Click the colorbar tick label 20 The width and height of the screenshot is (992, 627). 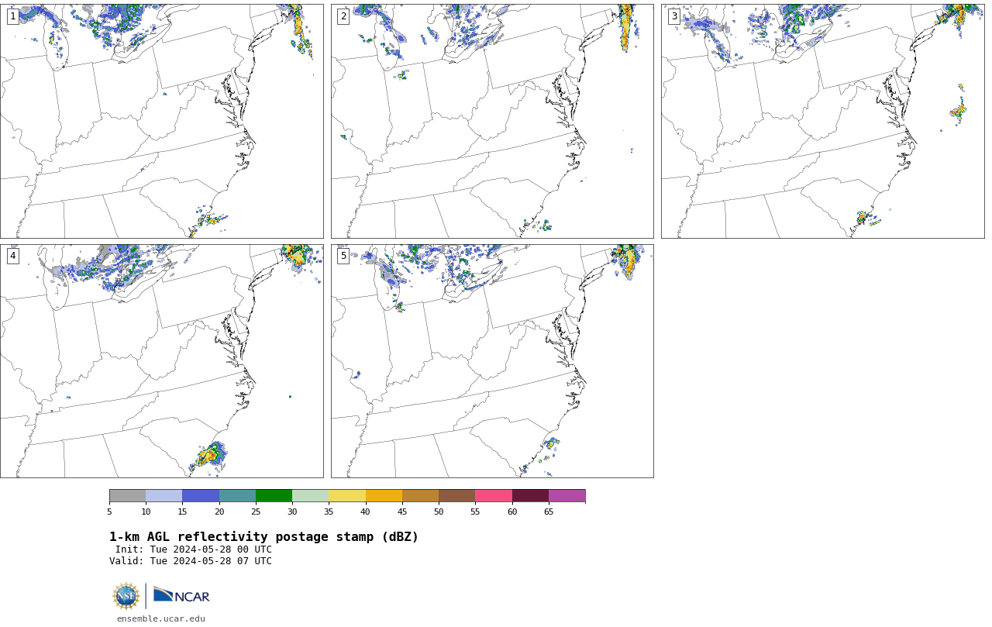point(219,512)
